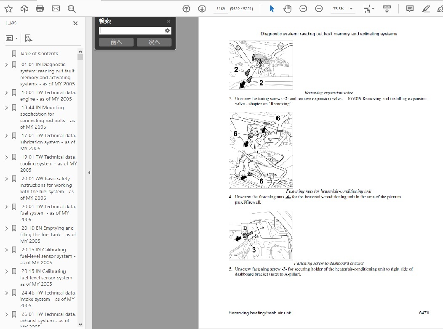This screenshot has width=443, height=329.
Task: Select the highlighter pen tool
Action: 425,9
